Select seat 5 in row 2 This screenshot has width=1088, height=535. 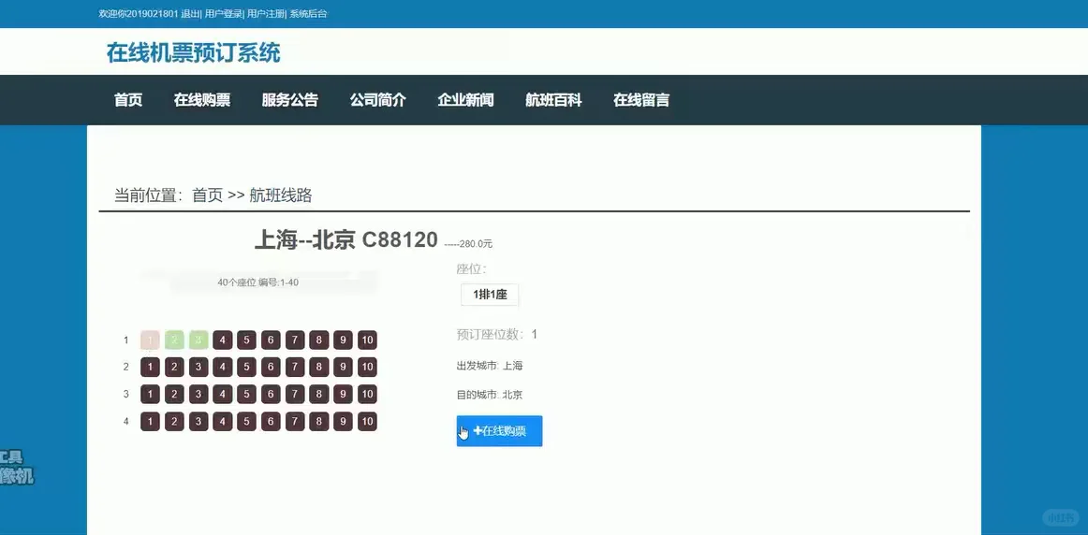click(246, 367)
